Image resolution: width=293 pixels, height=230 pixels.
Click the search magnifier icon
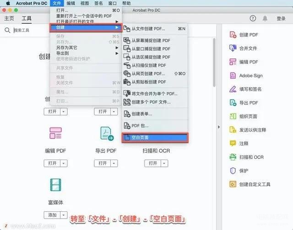(x=7, y=30)
